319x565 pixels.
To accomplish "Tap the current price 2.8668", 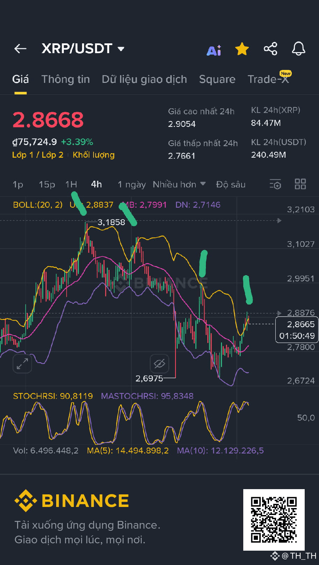I will (48, 120).
